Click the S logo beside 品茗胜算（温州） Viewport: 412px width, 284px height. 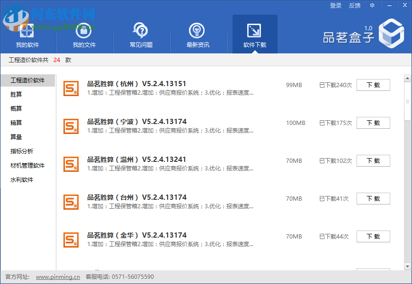[71, 164]
